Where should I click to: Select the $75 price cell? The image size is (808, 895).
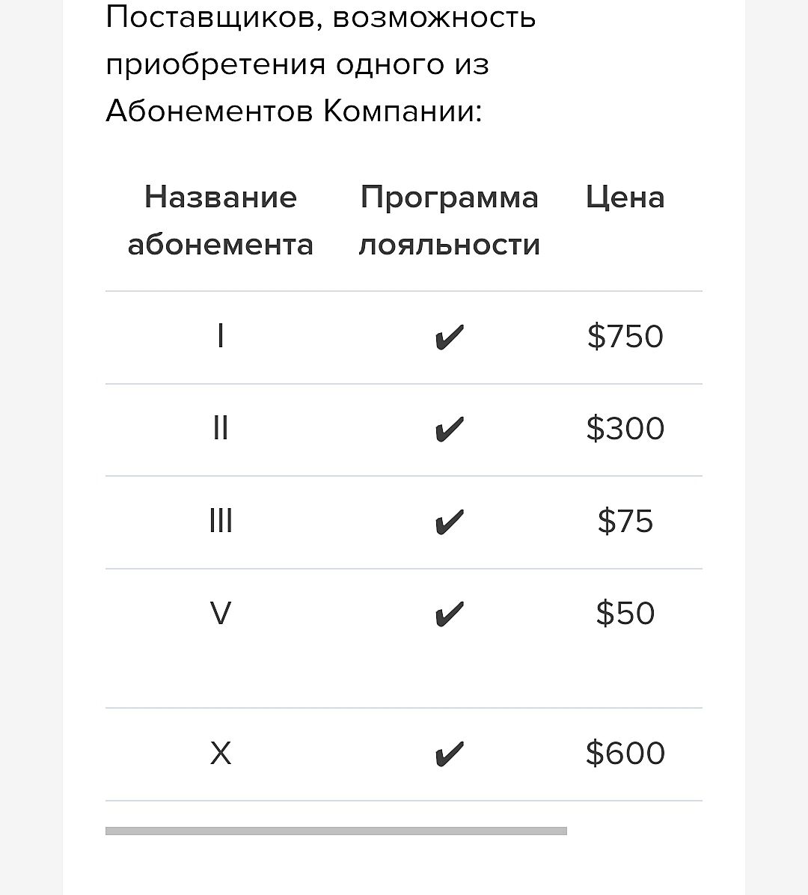click(625, 522)
